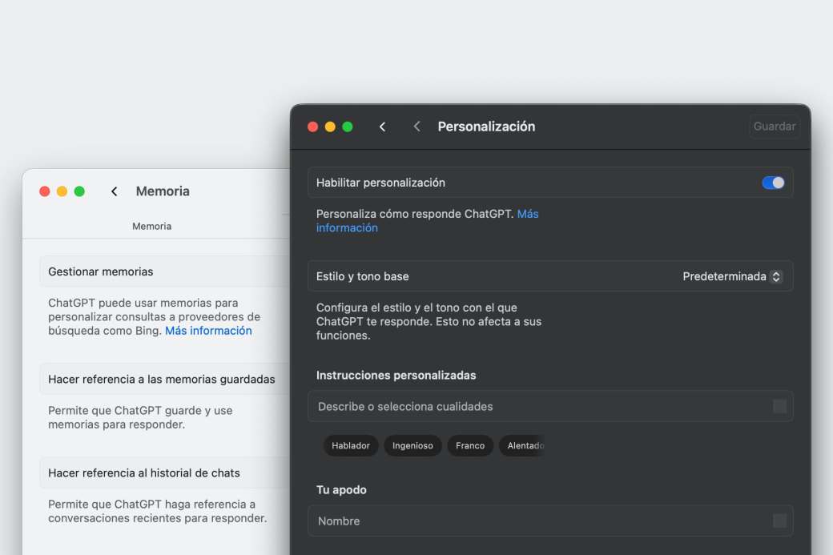The image size is (833, 555).
Task: Click the back chevron in the Memoria window
Action: (114, 191)
